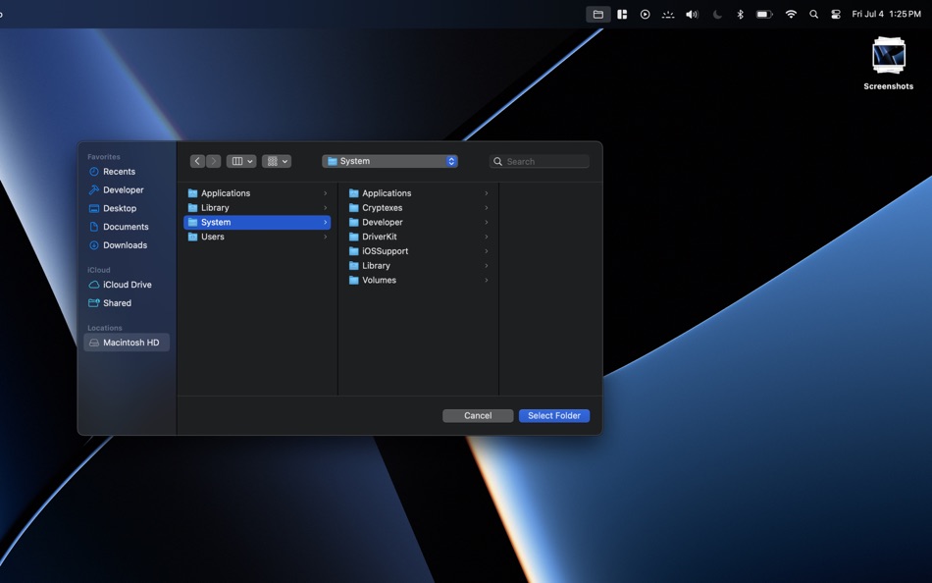Open the column view options chevron

coord(250,160)
